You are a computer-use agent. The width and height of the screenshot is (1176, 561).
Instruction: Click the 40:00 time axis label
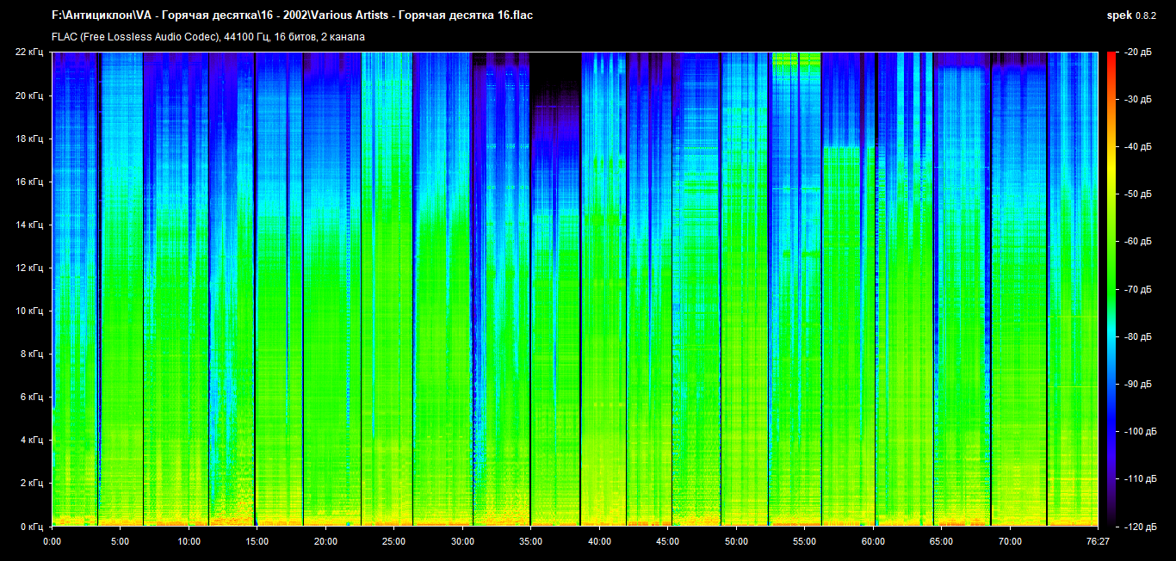point(599,542)
